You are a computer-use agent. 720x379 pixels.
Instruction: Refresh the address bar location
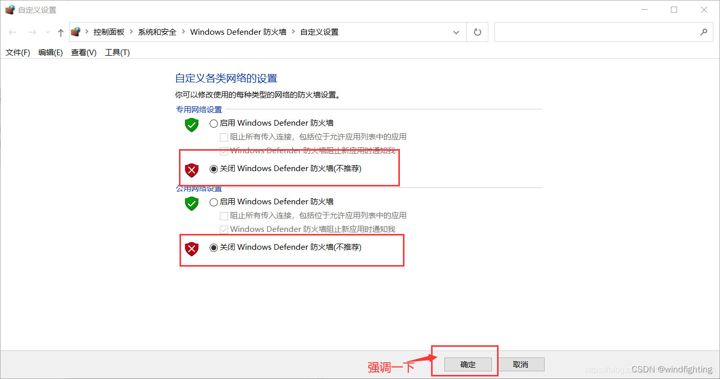click(478, 32)
